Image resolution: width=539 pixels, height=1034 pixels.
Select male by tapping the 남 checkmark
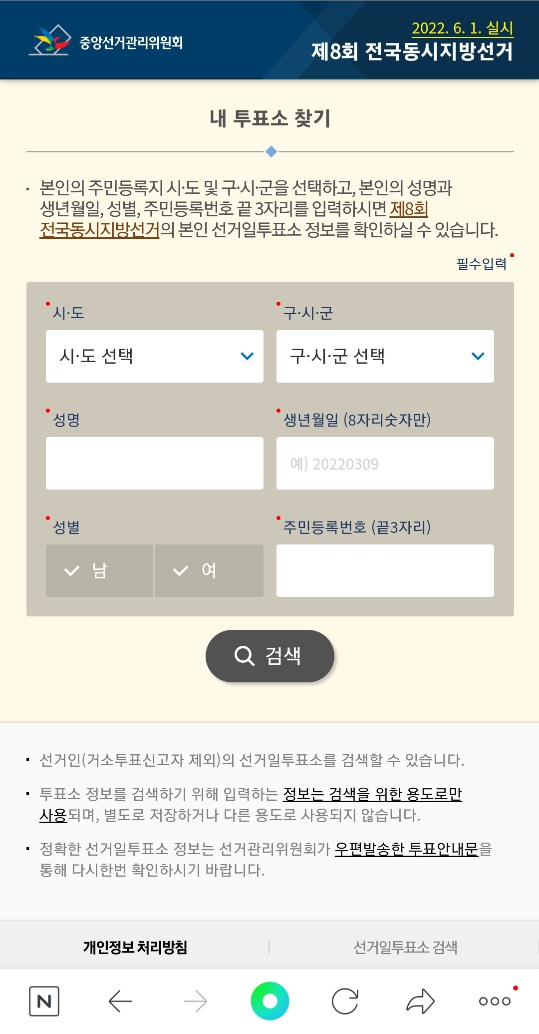(x=71, y=570)
